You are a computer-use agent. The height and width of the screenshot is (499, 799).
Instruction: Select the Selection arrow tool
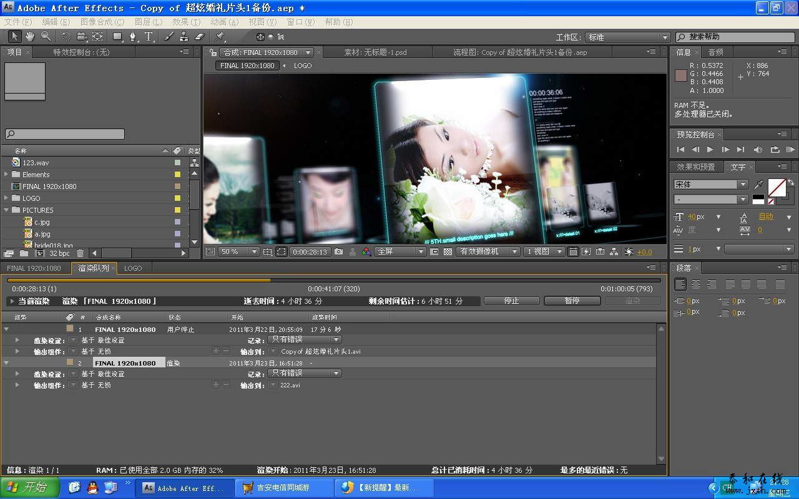pos(15,37)
